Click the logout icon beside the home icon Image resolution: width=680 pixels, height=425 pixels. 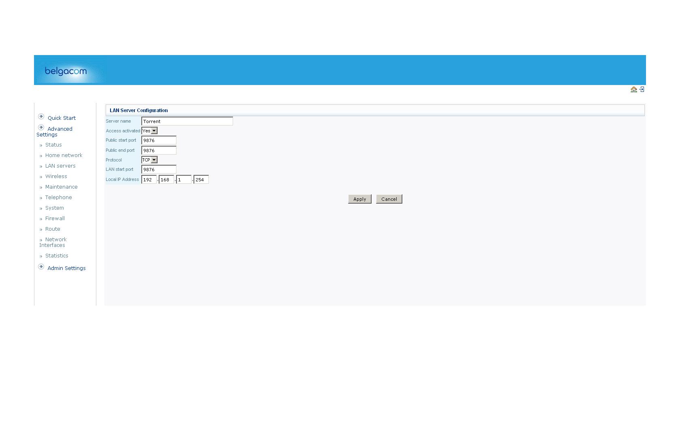point(642,89)
